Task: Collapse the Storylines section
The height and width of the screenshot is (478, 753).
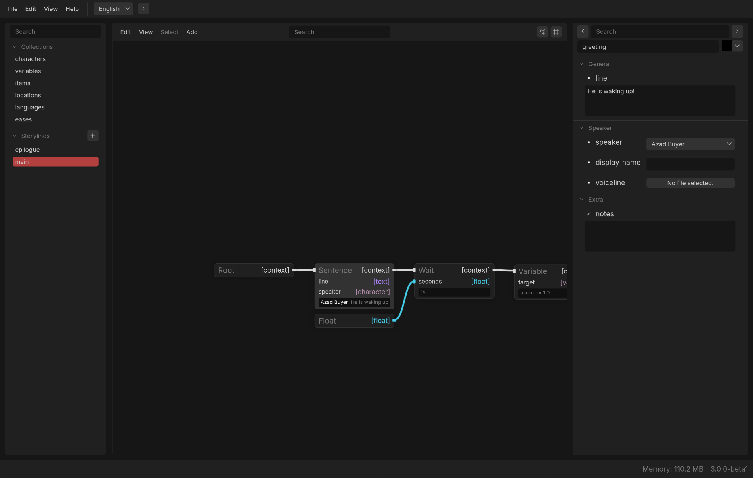Action: [15, 136]
